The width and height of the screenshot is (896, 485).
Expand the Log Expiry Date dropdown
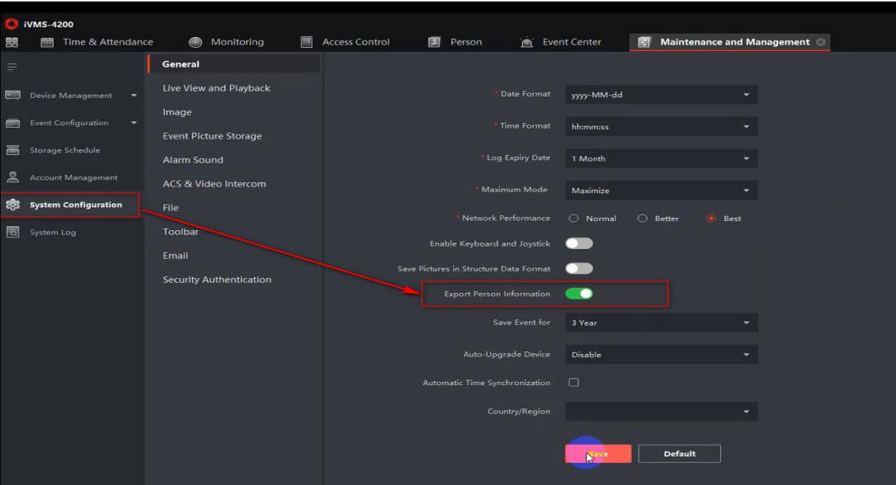click(x=661, y=158)
